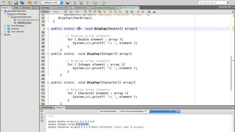Open the DemoWorkIterView.java editor tab
235x132 pixels.
[105, 8]
